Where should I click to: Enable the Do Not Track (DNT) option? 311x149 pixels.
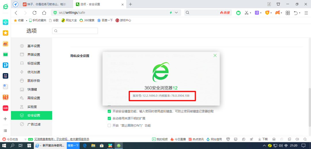point(109,125)
